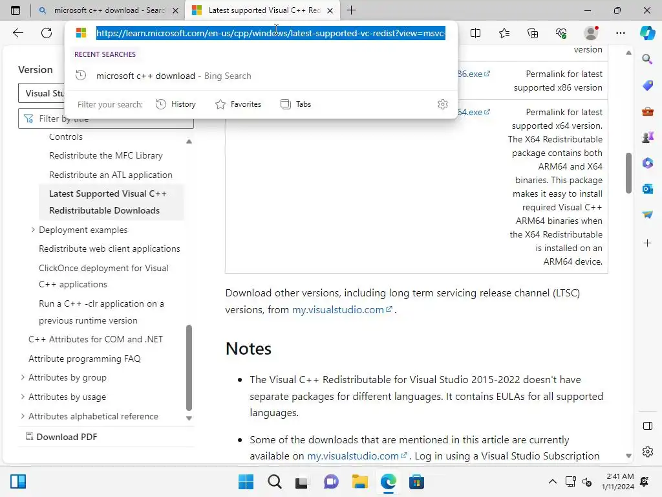662x497 pixels.
Task: Open Widgets from taskbar corner
Action: pyautogui.click(x=18, y=481)
